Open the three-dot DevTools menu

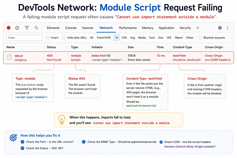coord(228,28)
